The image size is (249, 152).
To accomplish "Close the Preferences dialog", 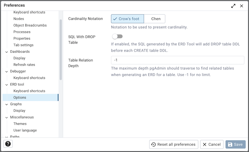I will 242,6.
